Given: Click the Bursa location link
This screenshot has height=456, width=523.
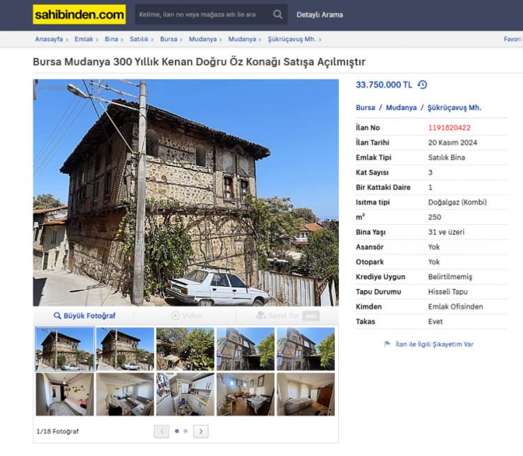Looking at the screenshot, I should tap(365, 108).
